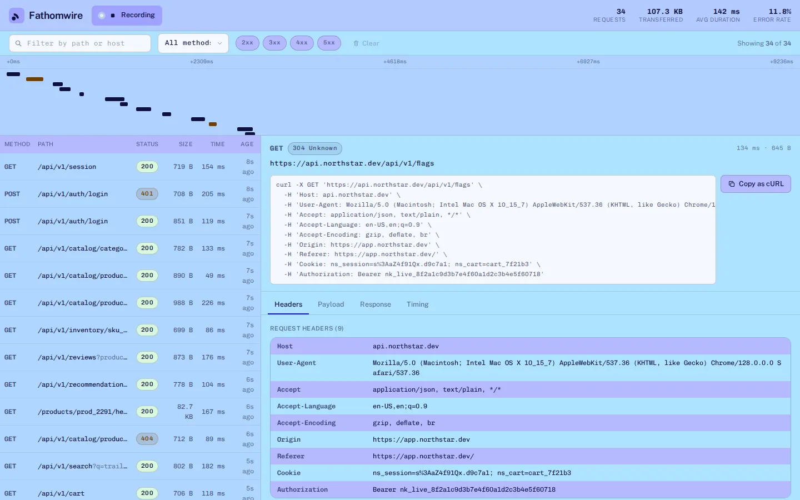Click the 107.3 KB transferred stat
Viewport: 800px width, 500px height.
pos(661,16)
